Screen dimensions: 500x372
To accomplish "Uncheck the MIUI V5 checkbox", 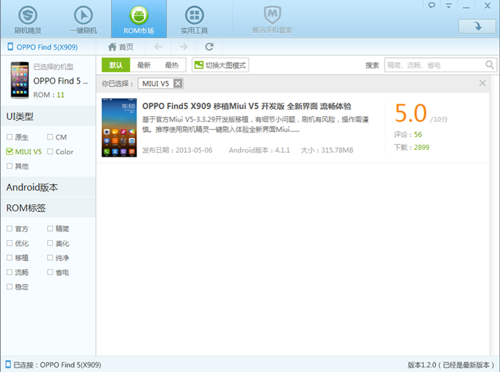I will point(10,151).
